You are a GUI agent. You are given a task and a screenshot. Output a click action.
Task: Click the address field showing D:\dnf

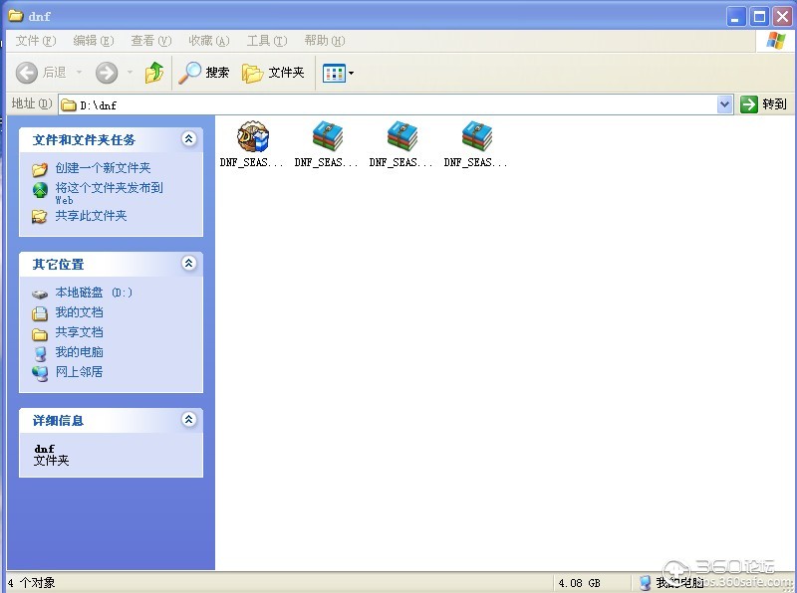click(396, 105)
